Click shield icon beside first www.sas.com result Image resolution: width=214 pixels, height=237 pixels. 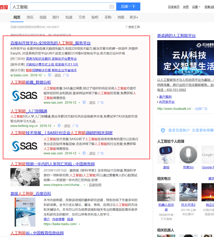[x=84, y=102]
